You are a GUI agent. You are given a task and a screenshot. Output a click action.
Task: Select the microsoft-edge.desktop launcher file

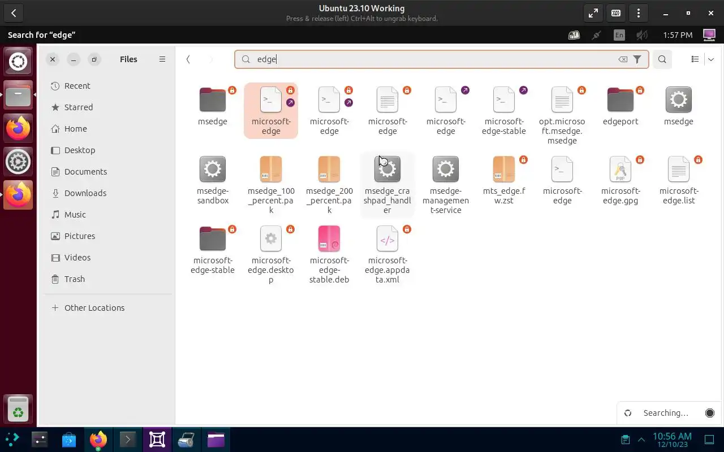[x=271, y=254]
